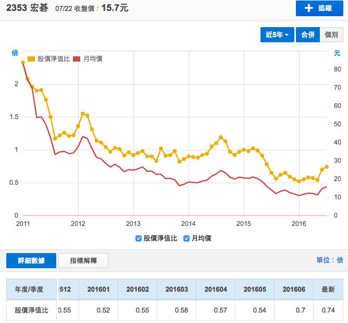This screenshot has width=348, height=323.
Task: Uncheck the 股價淨值比 checkbox below chart
Action: point(139,238)
